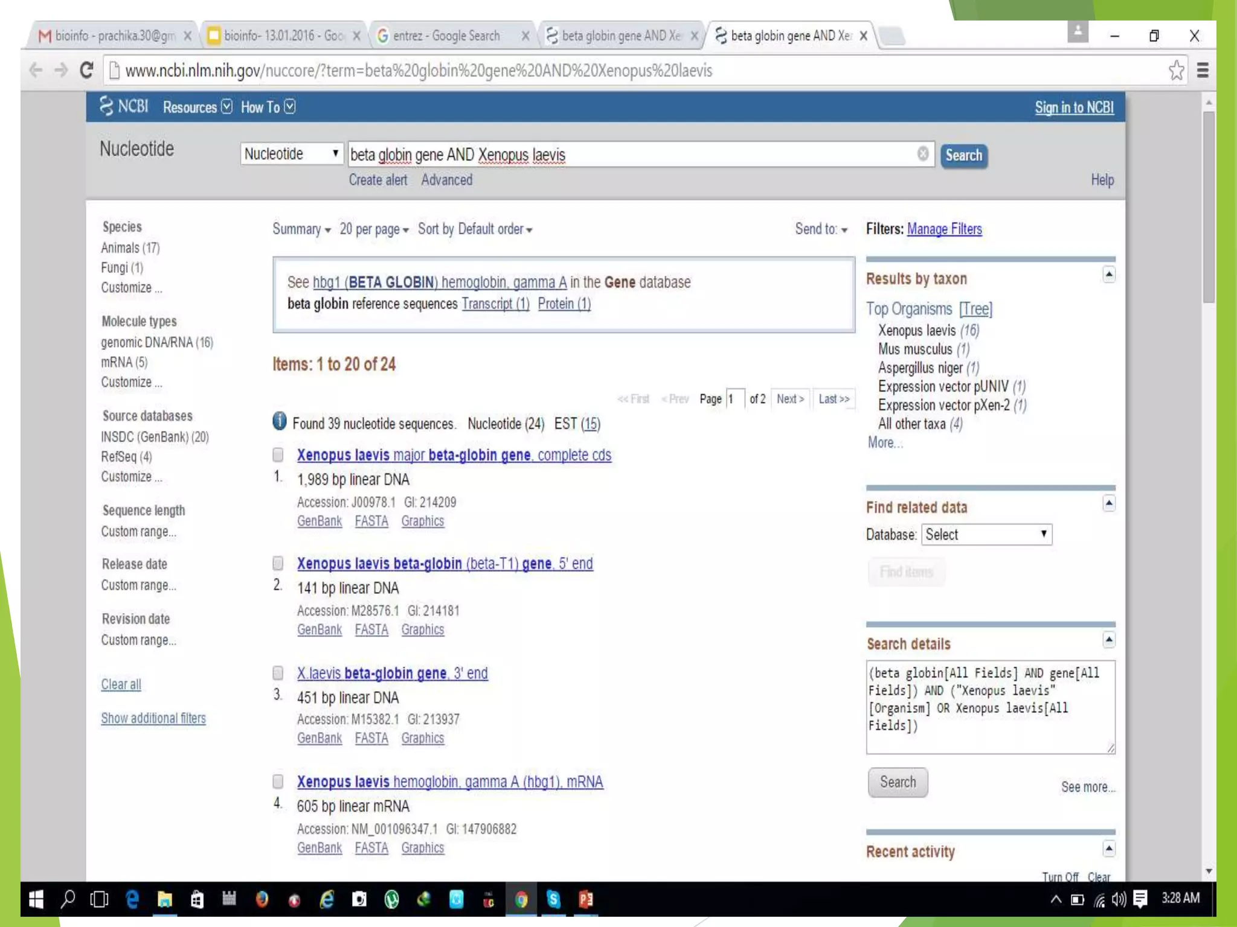Screen dimensions: 1237x927
Task: Open Find related data Database select
Action: [986, 534]
